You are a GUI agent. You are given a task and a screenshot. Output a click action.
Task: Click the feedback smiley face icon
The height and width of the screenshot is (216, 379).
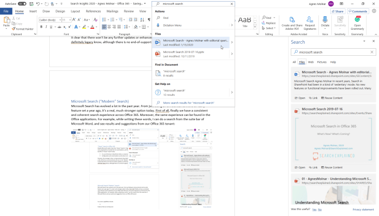pos(374,11)
